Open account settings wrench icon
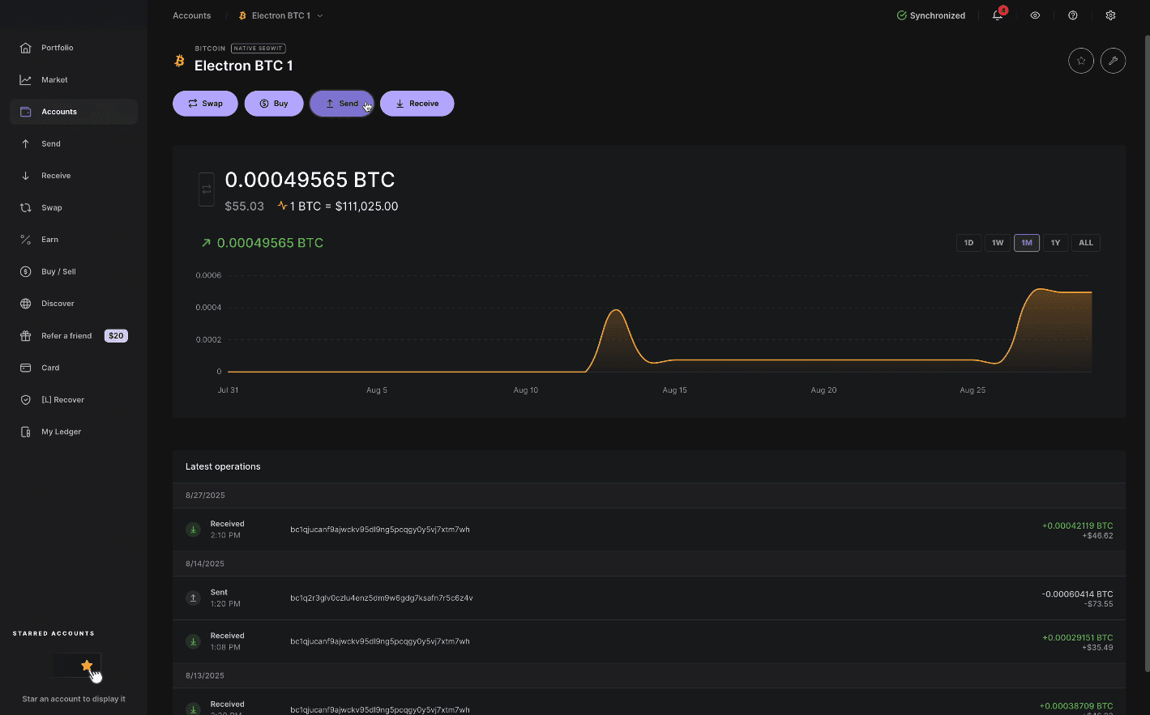The width and height of the screenshot is (1150, 715). point(1113,61)
